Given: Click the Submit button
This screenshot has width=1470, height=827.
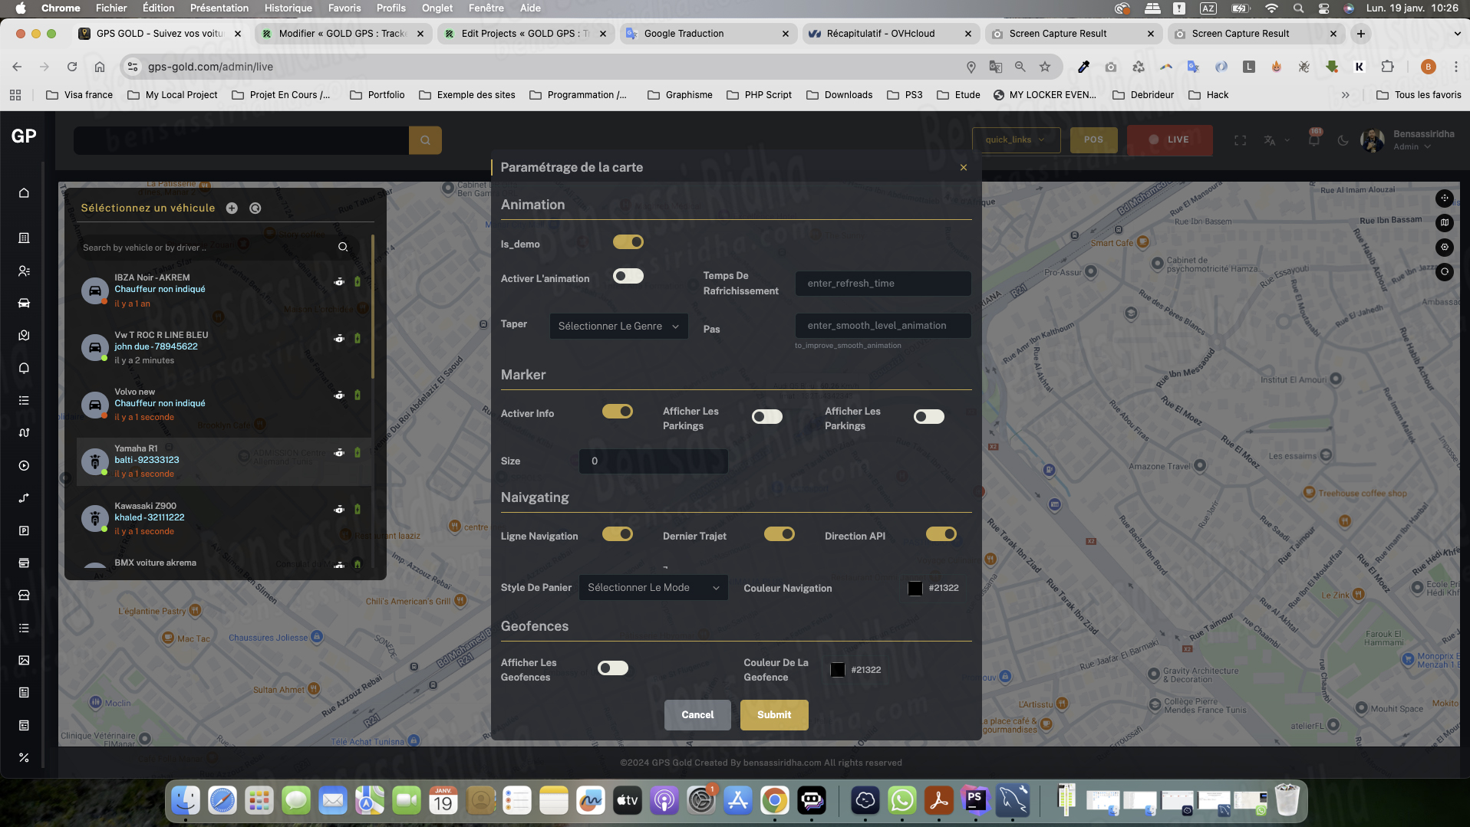Looking at the screenshot, I should [773, 715].
